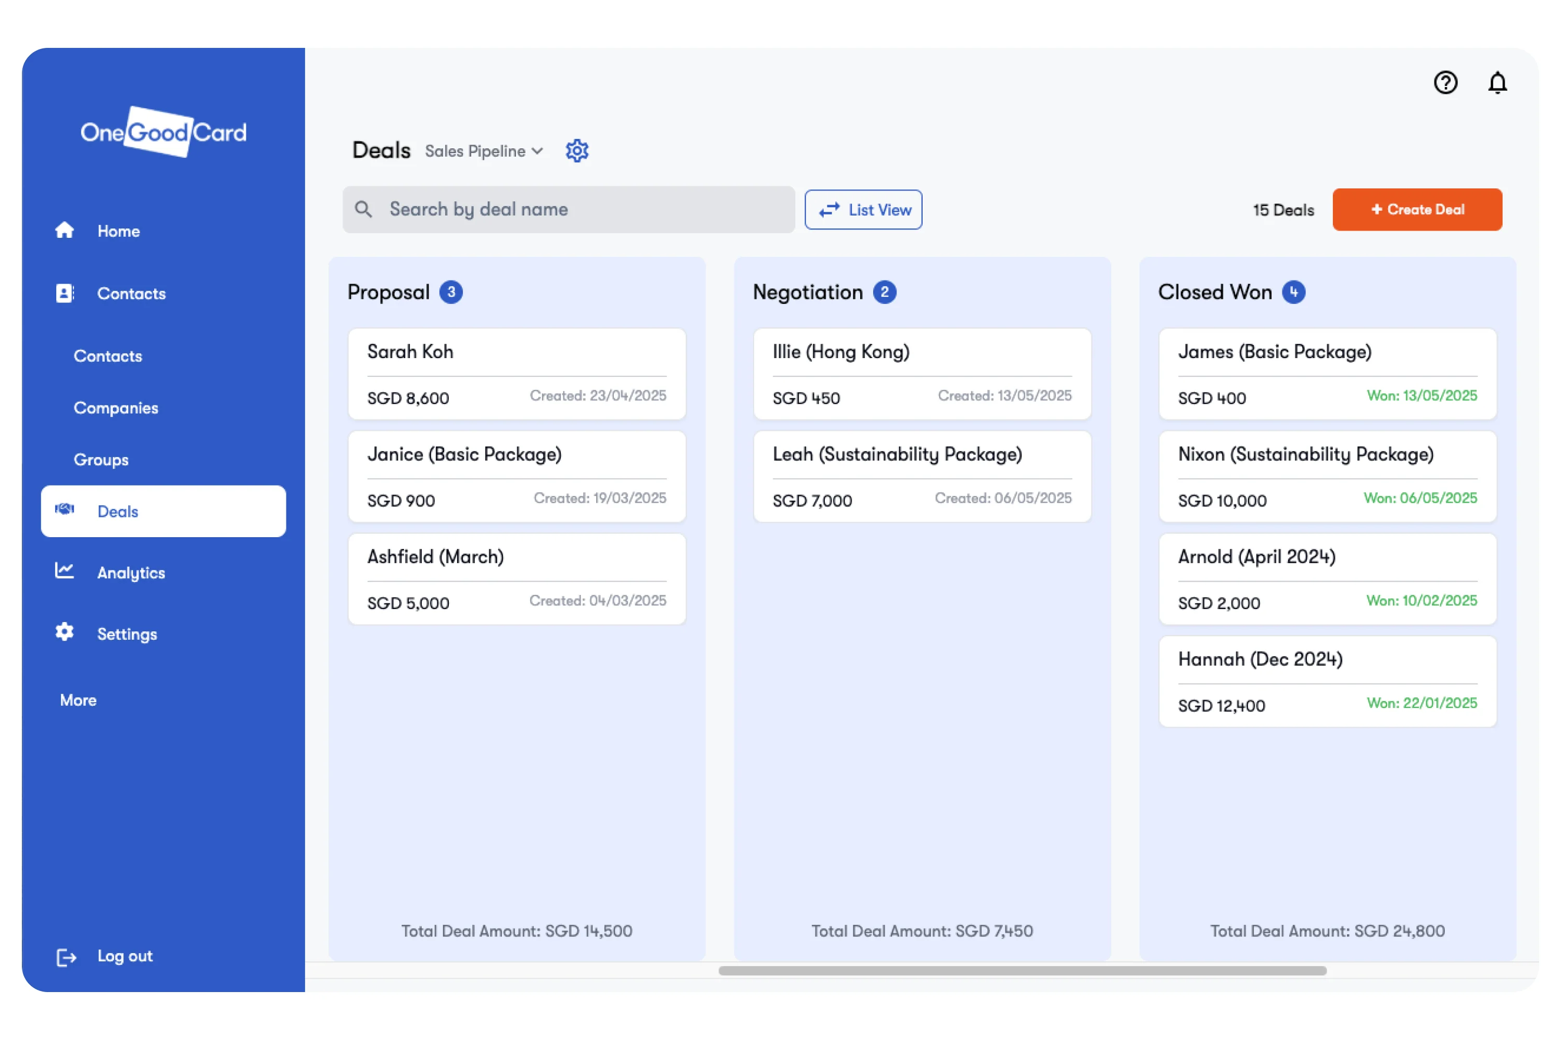Click the Settings cog icon in sidebar
This screenshot has height=1041, width=1562.
[65, 632]
